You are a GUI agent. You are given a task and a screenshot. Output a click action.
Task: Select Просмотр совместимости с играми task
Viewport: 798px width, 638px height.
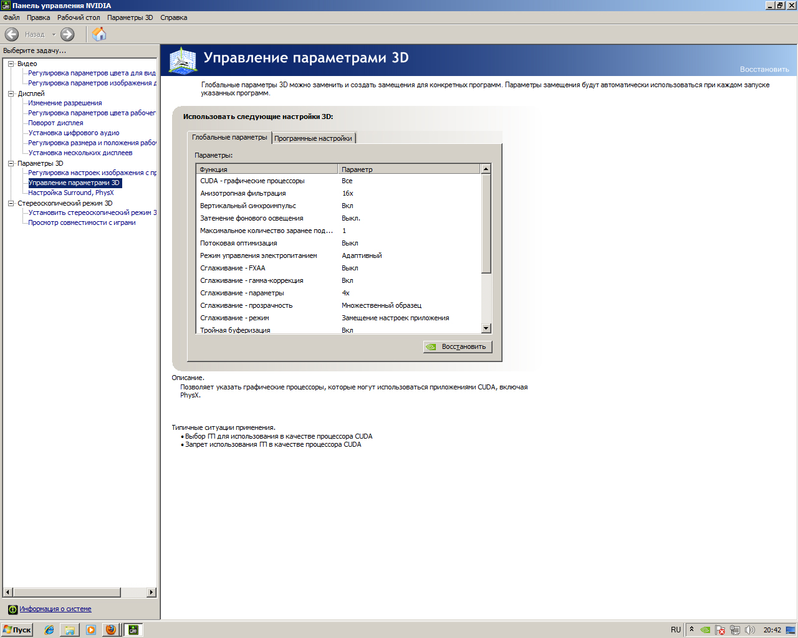tap(82, 222)
